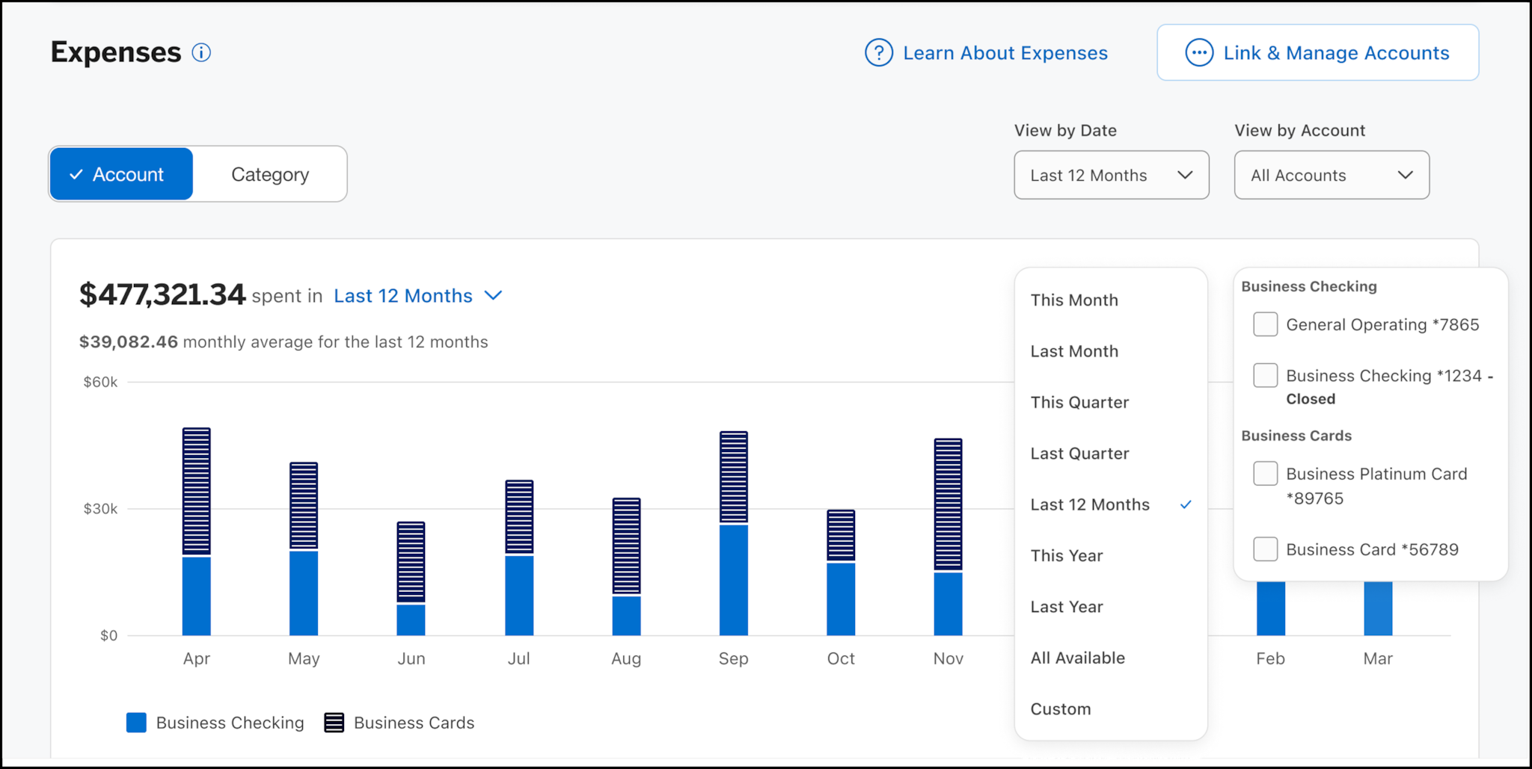Click the checkmark inside the Account toggle button

coord(76,174)
